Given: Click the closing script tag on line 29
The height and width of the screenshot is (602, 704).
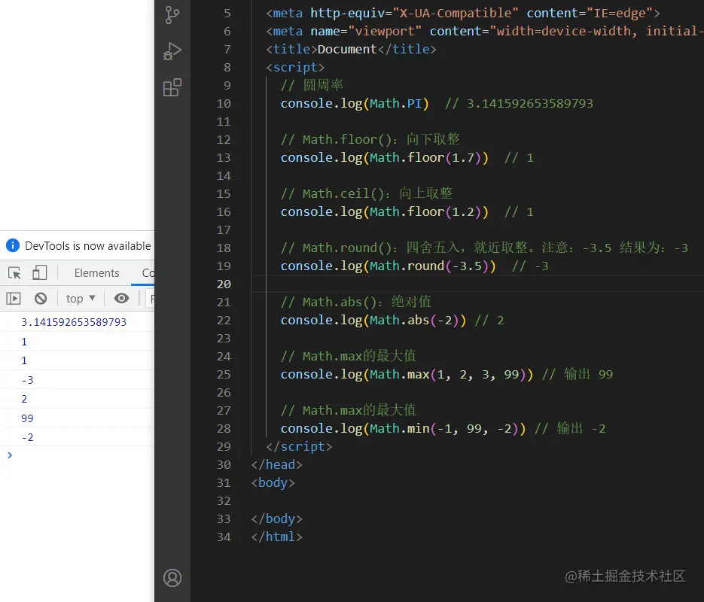Looking at the screenshot, I should pos(299,447).
